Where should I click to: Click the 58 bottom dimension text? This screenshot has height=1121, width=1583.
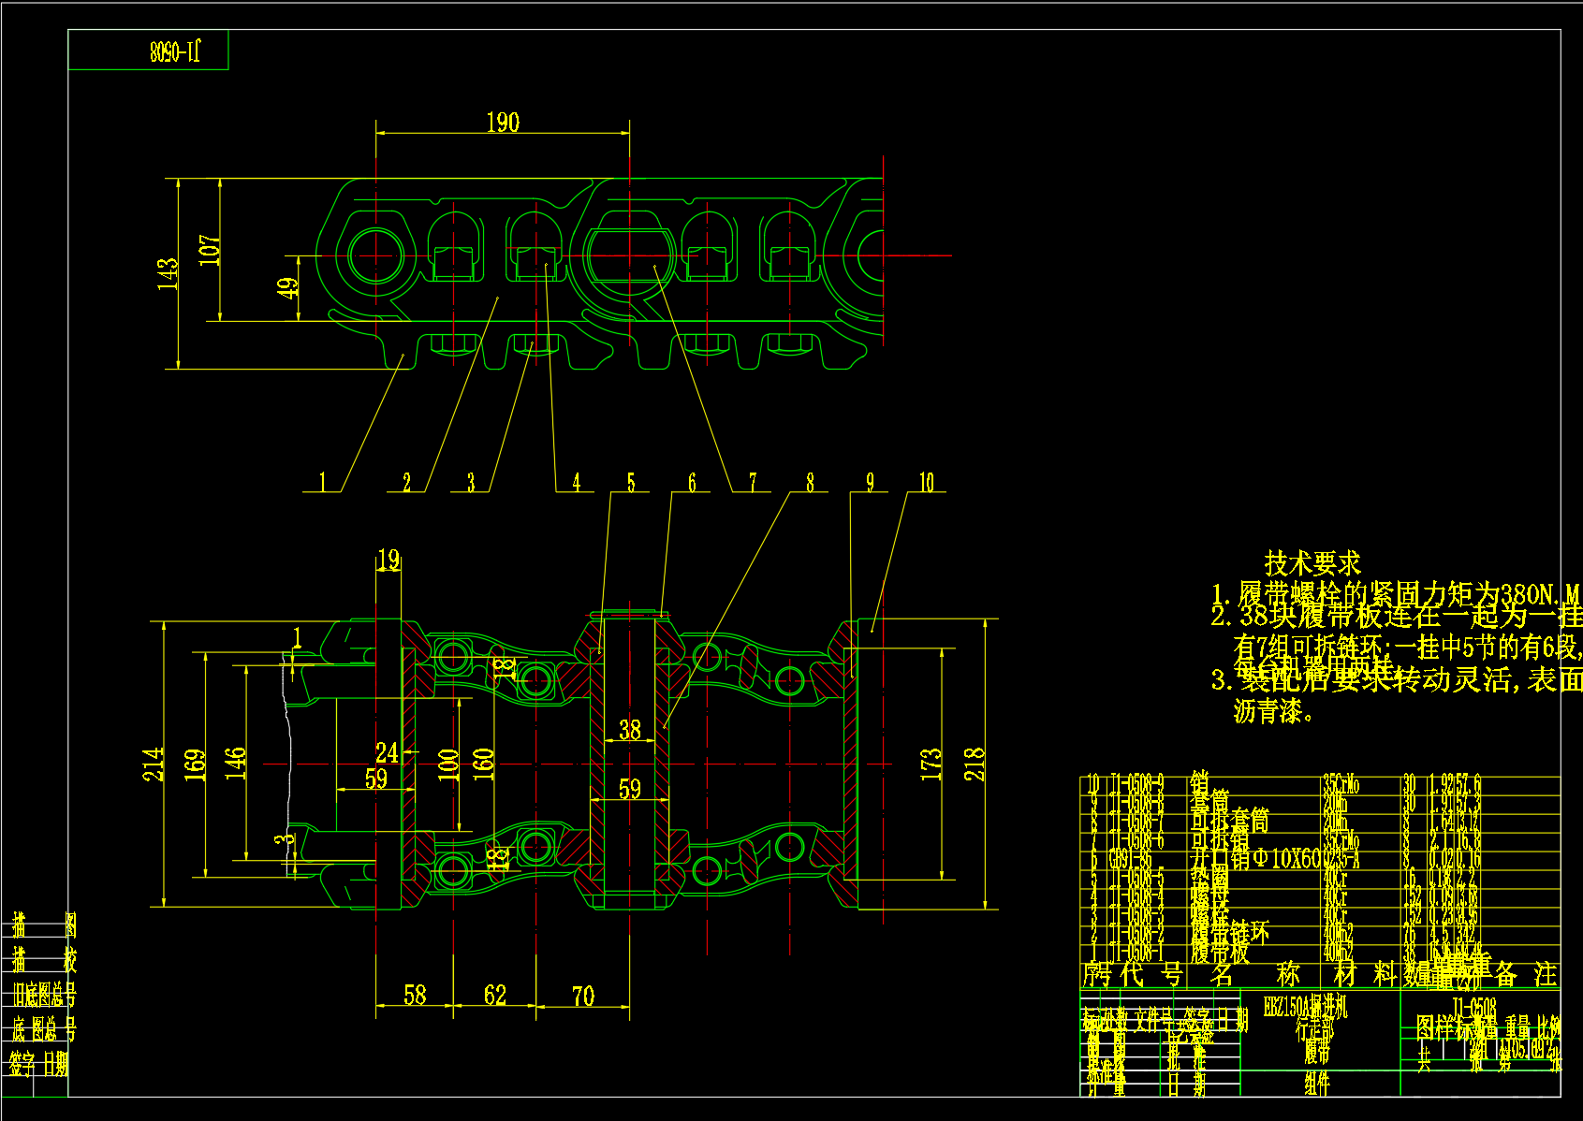coord(415,996)
